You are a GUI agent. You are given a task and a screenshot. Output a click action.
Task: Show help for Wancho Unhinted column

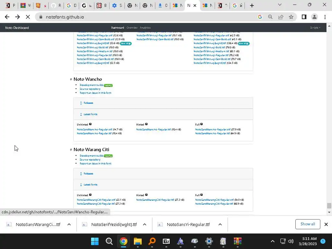click(x=90, y=124)
